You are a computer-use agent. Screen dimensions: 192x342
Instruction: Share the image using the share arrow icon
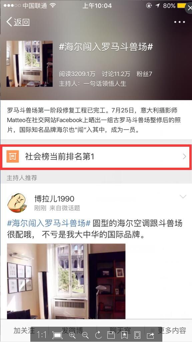pos(150,335)
